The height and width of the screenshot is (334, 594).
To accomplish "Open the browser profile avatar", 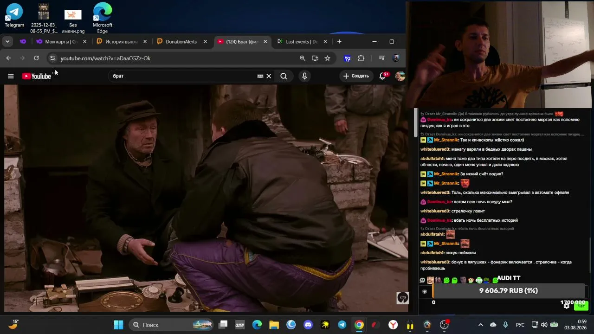I will click(396, 58).
